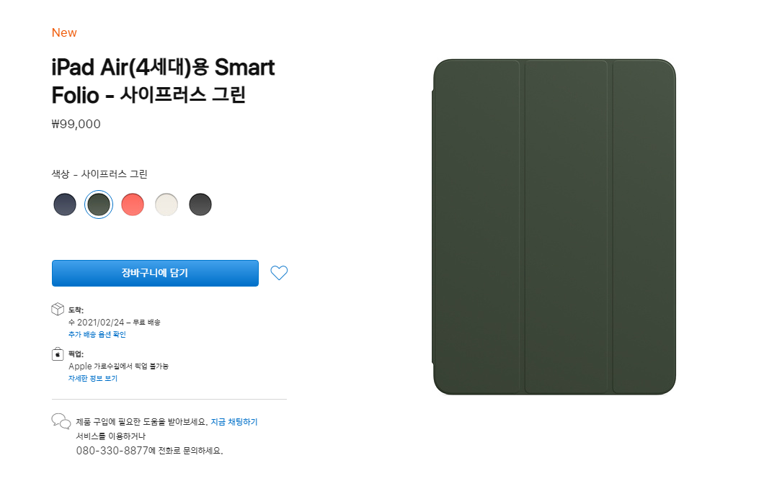Click the chat bubbles help icon
The width and height of the screenshot is (764, 481).
(61, 421)
